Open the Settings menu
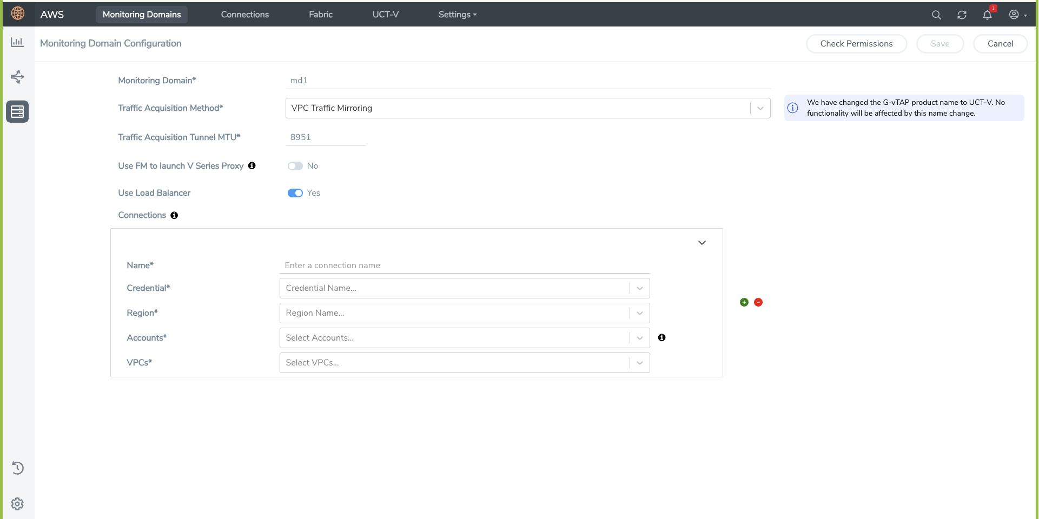 point(457,15)
